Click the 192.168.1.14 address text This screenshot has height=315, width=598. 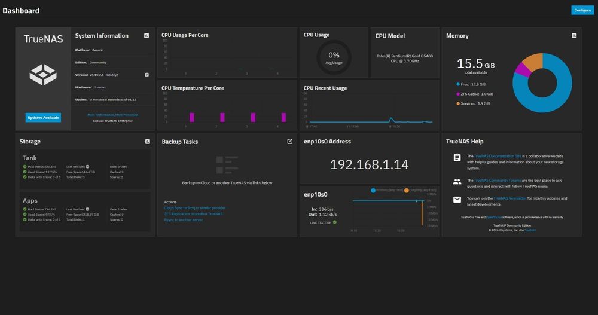[x=369, y=165]
